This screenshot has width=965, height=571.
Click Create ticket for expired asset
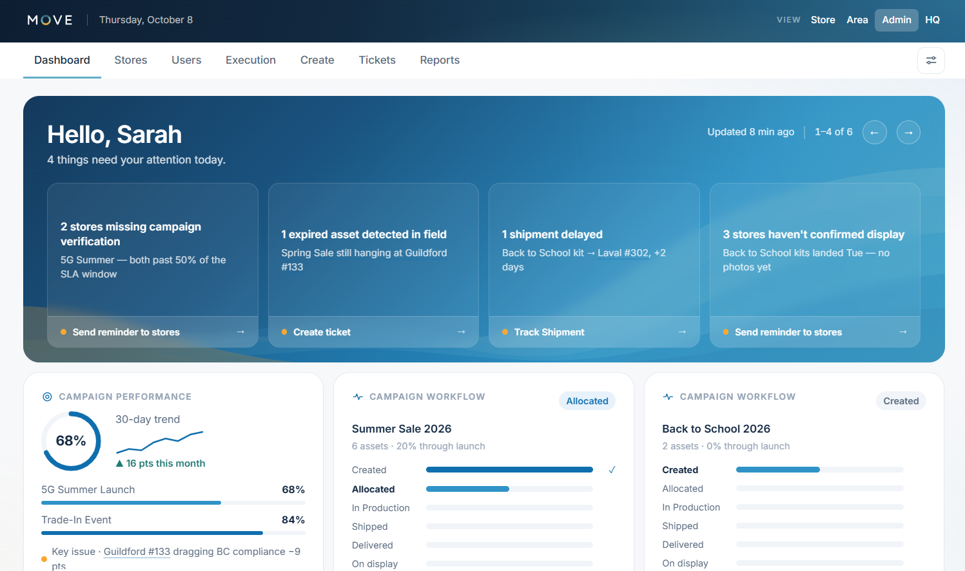click(373, 332)
